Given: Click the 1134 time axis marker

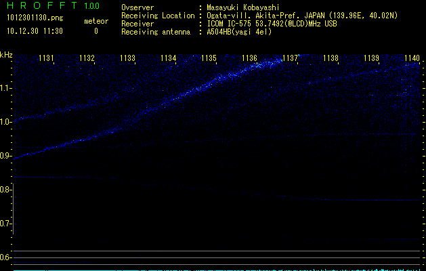Looking at the screenshot, I should click(168, 58).
